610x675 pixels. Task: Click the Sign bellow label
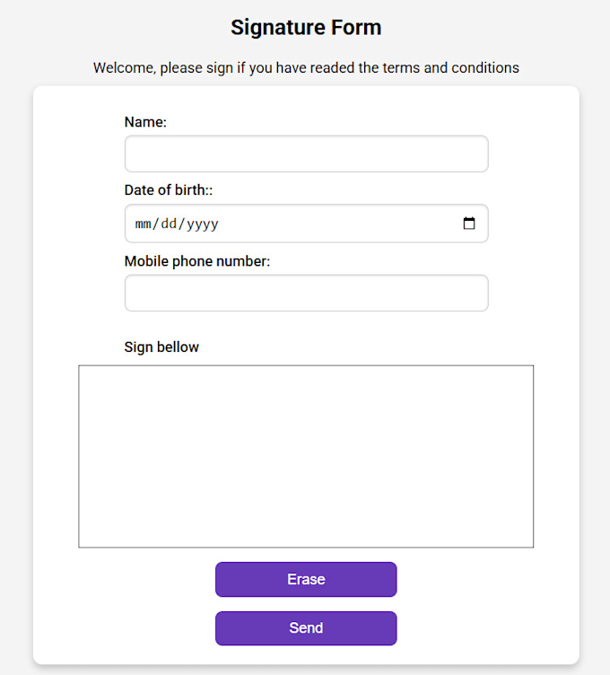pyautogui.click(x=161, y=347)
